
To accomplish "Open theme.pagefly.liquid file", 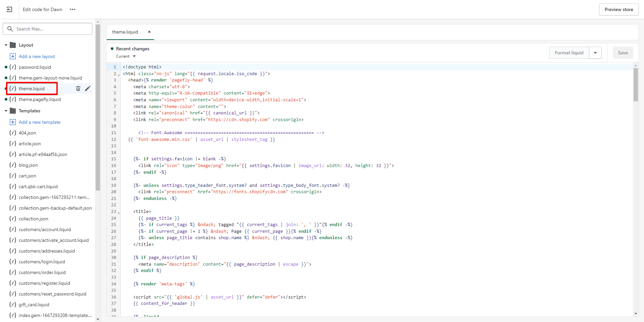I will point(40,99).
